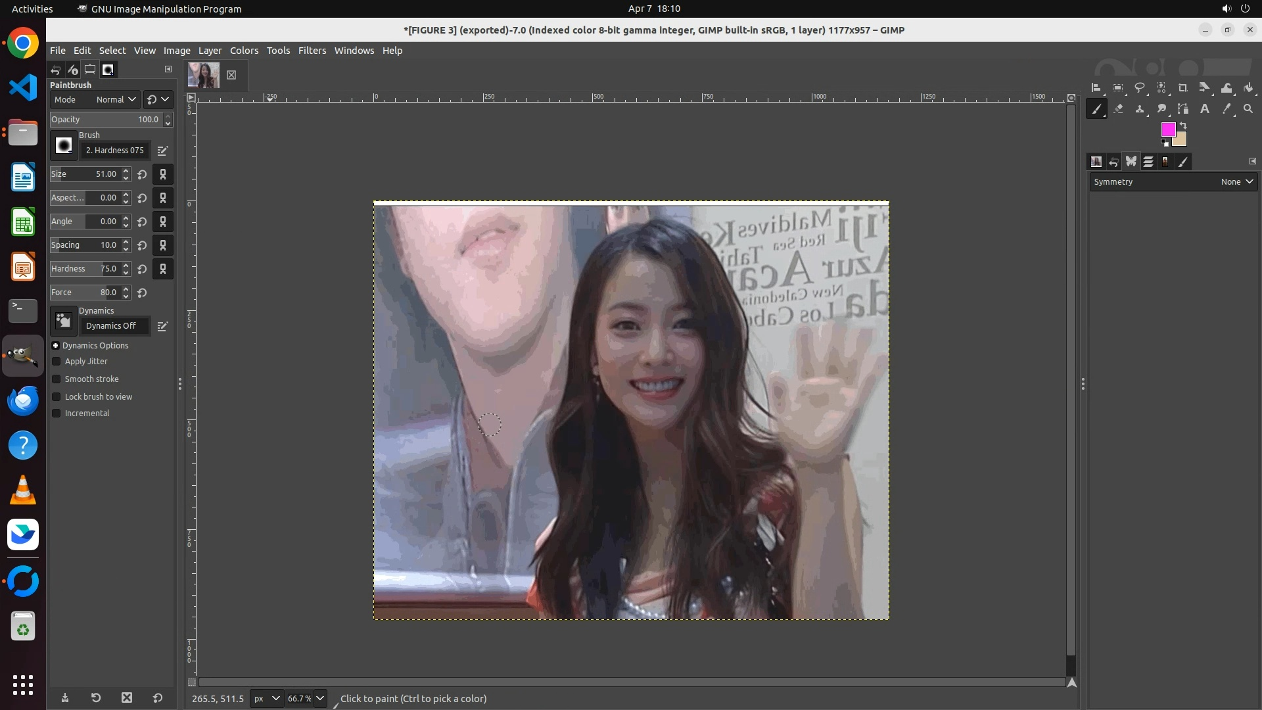
Task: Select the Clone stamp tool
Action: [x=1140, y=109]
